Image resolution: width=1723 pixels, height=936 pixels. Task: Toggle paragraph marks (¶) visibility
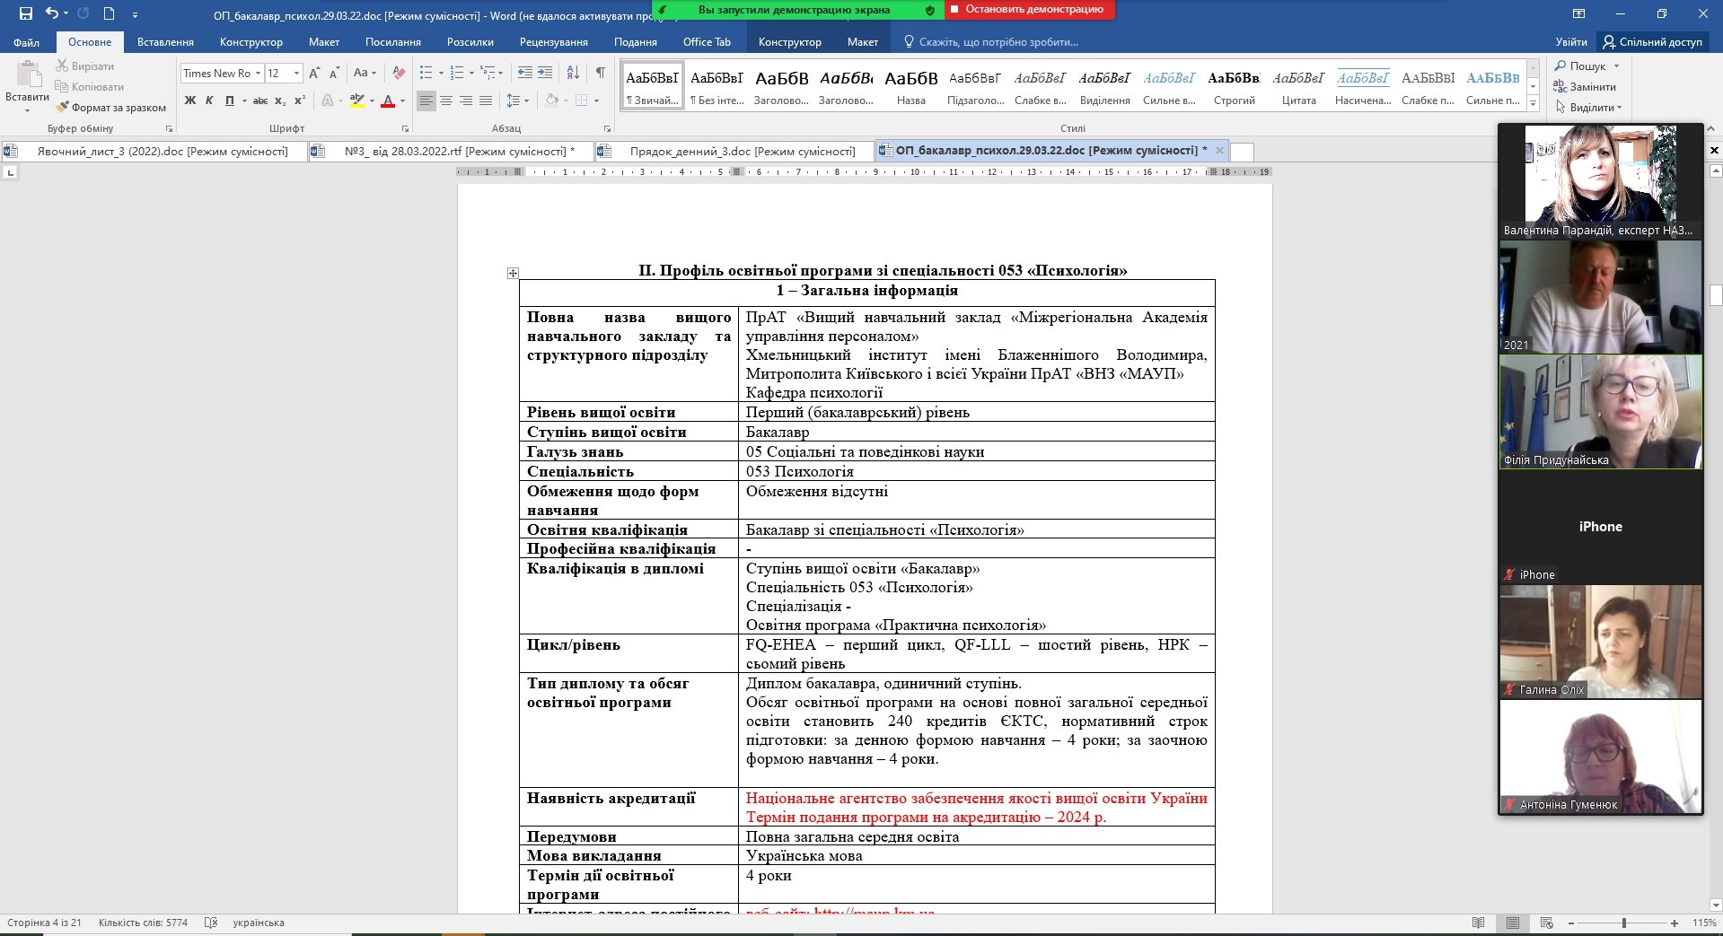pos(600,73)
